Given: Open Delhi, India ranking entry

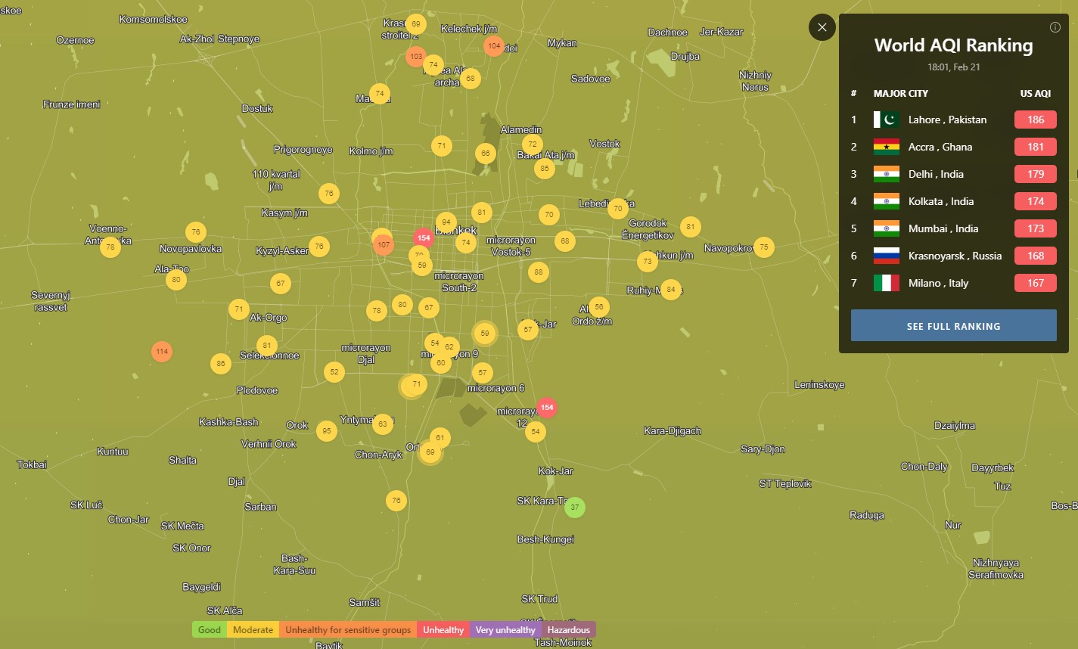Looking at the screenshot, I should point(936,174).
